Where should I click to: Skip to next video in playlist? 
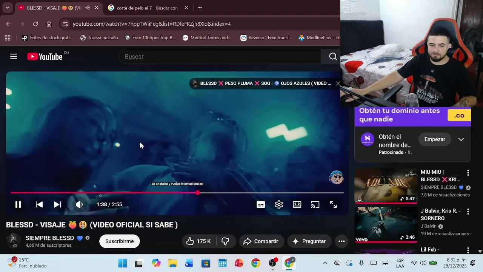(57, 204)
